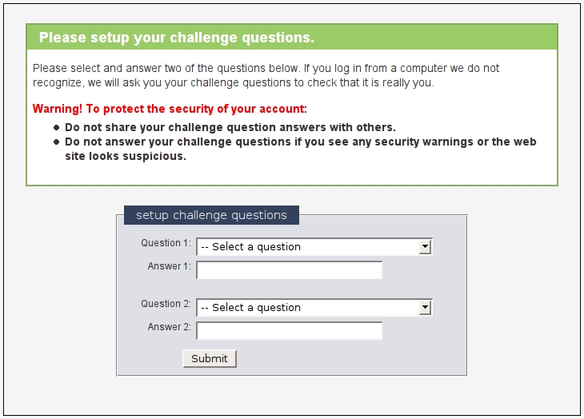Click the red security warning text

[170, 109]
